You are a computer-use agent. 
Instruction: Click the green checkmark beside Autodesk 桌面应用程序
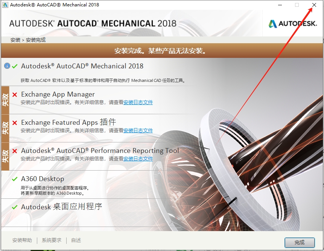(x=15, y=207)
